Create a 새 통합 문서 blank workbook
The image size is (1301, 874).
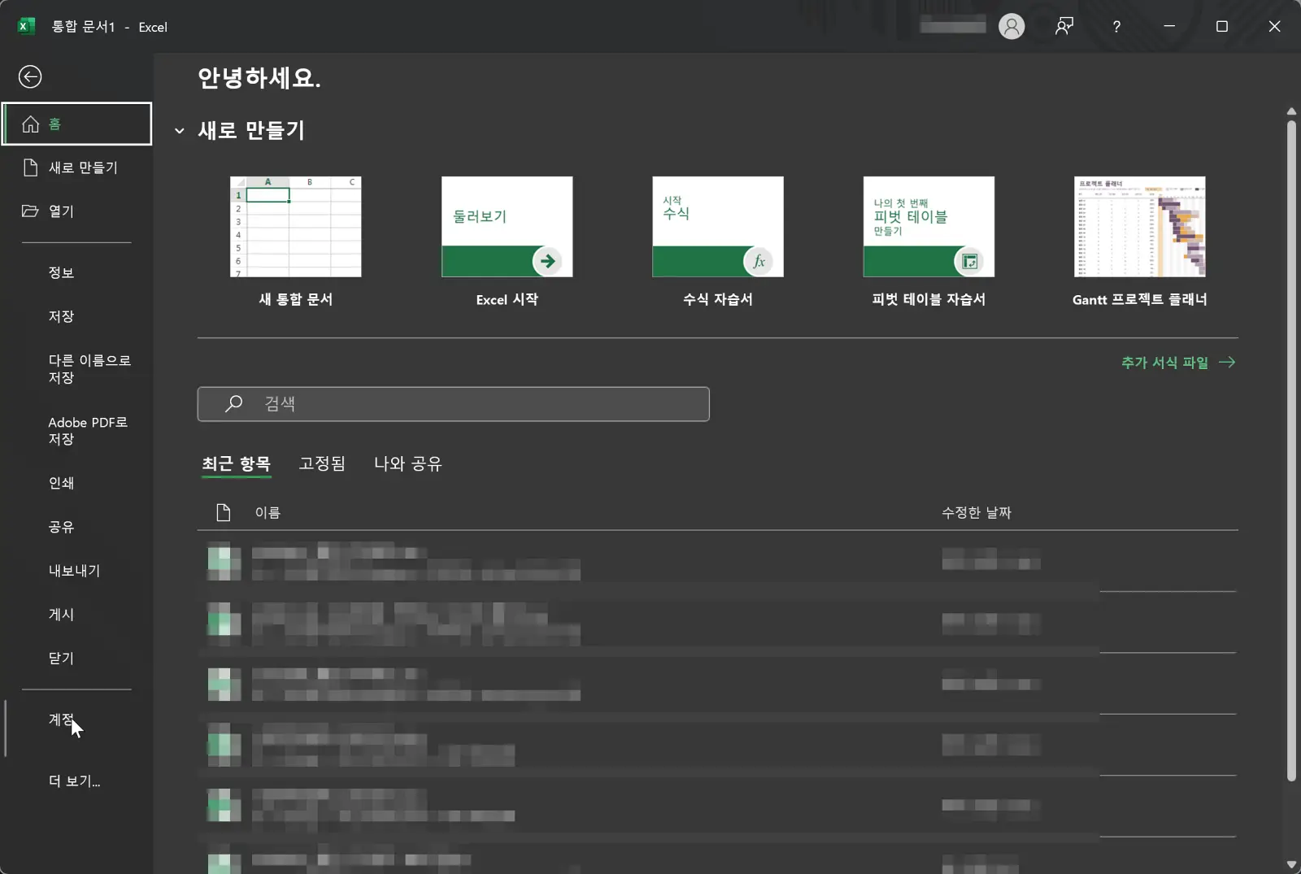(x=296, y=242)
